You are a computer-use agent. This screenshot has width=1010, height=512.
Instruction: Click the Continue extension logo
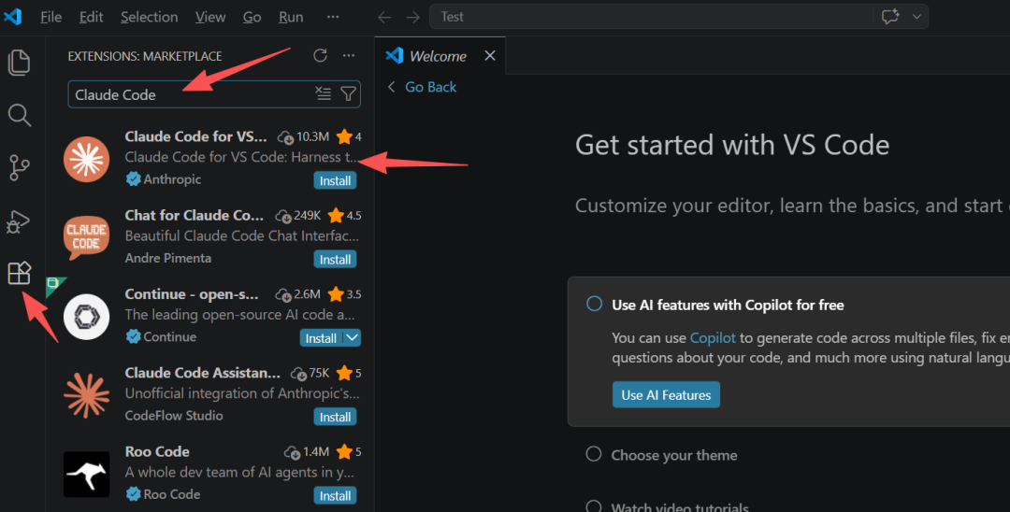coord(86,317)
